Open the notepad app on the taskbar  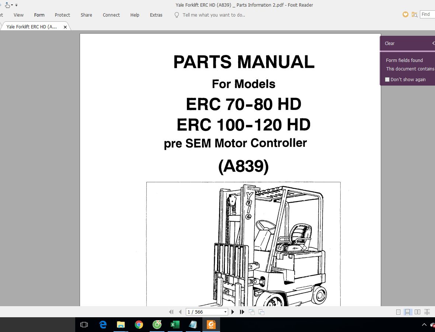pos(193,325)
